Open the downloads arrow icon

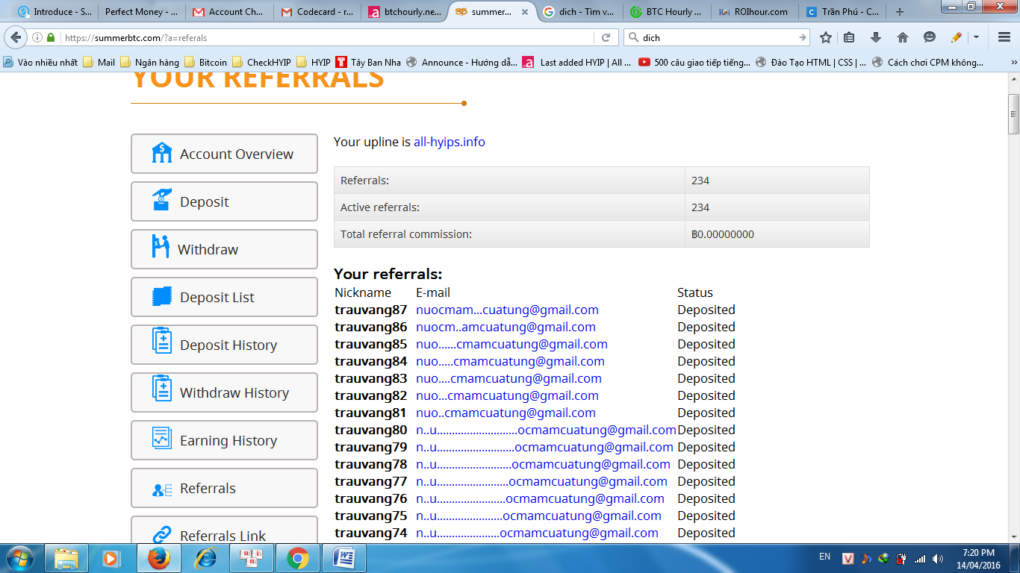[x=876, y=37]
